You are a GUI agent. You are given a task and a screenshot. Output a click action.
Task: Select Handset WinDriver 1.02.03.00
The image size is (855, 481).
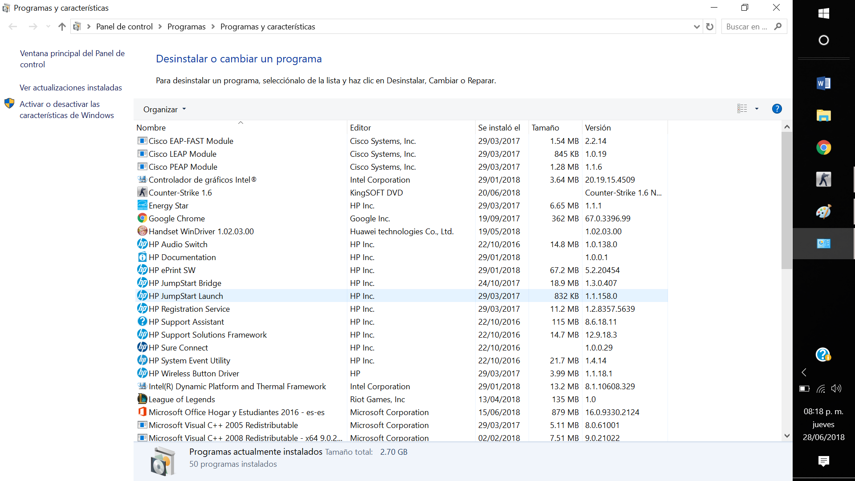point(401,231)
